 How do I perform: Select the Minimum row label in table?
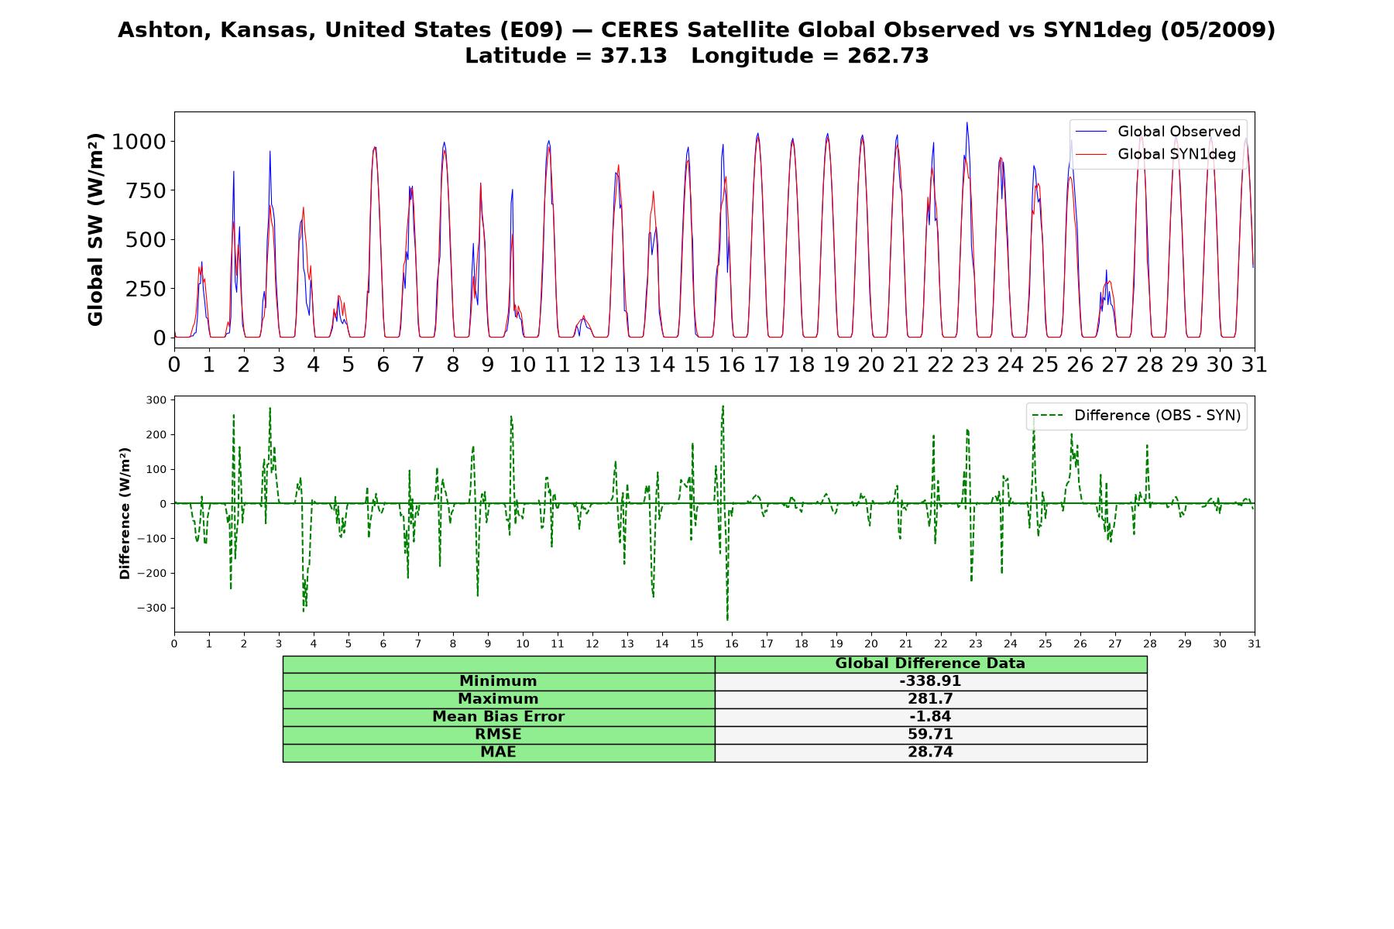tap(499, 681)
